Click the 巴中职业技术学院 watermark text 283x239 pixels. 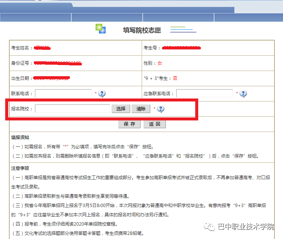click(245, 227)
